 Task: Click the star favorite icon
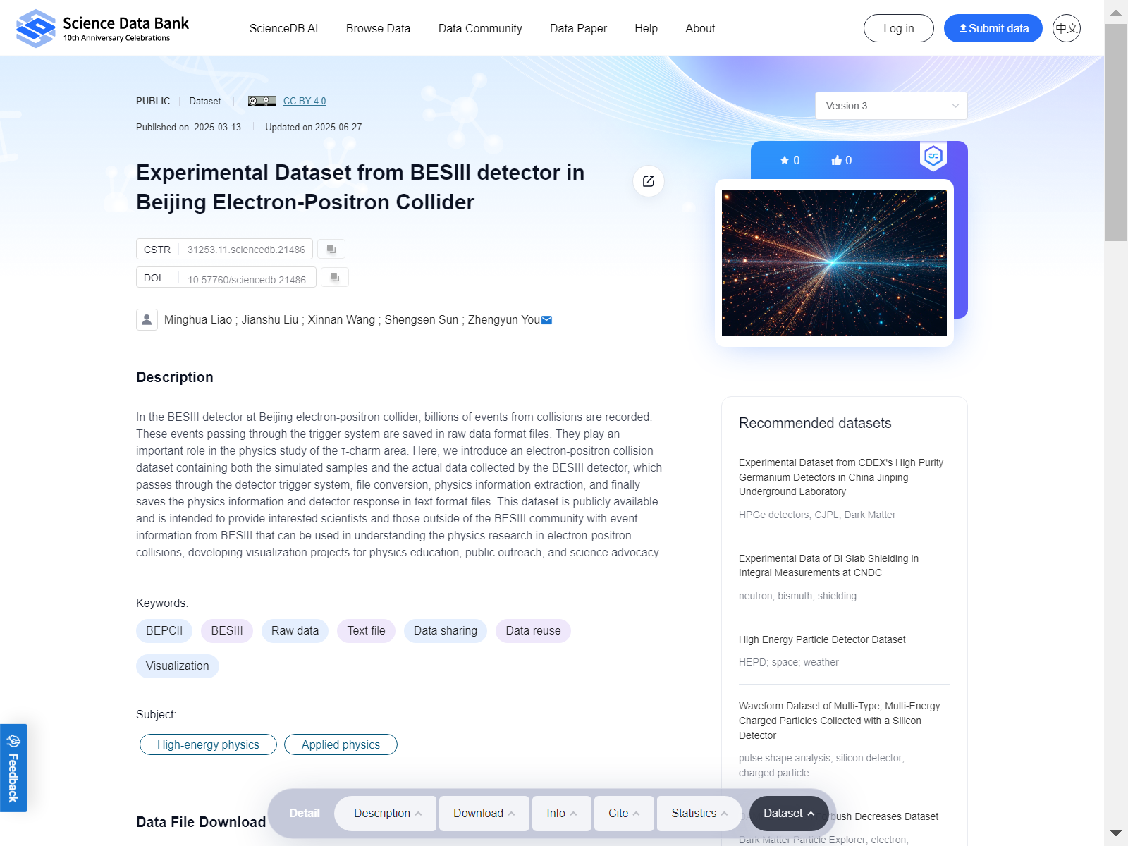pos(785,160)
